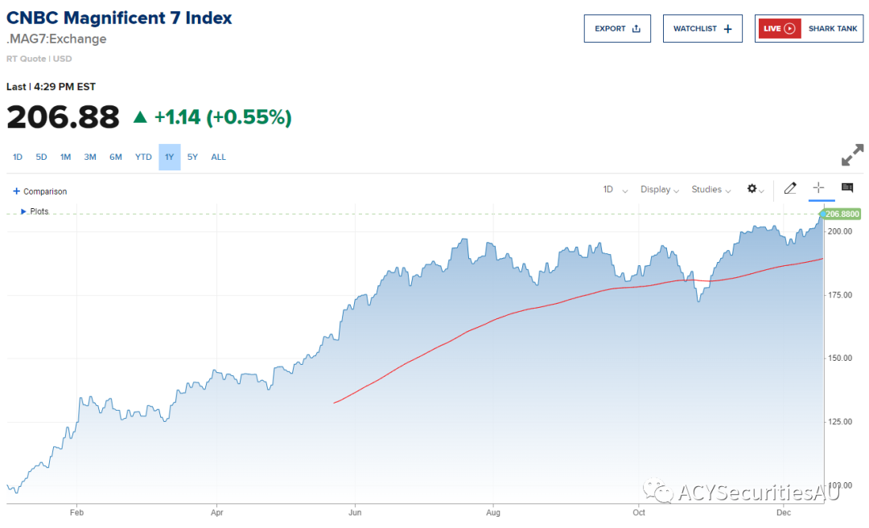Screen dimensions: 869x528
Task: Click the ALL time range button
Action: (x=219, y=157)
